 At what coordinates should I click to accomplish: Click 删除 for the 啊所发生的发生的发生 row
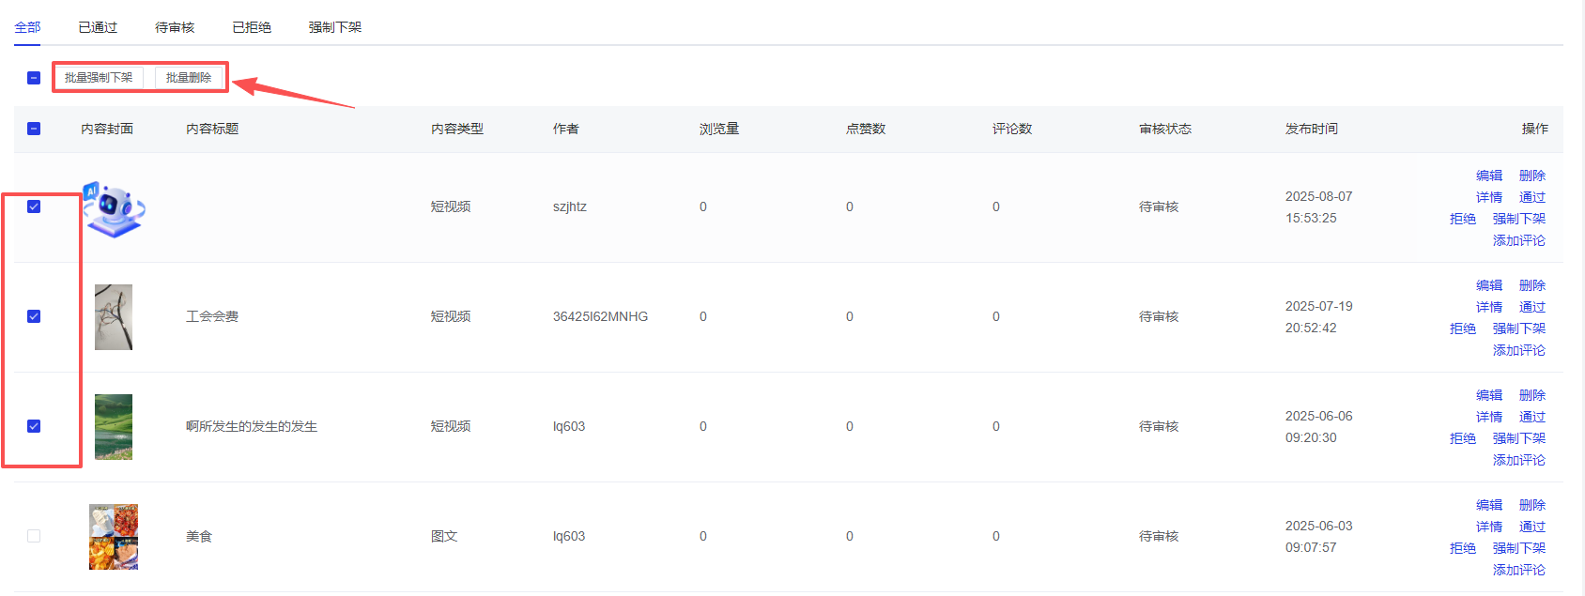click(x=1532, y=395)
